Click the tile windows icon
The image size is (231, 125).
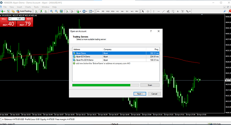61,11
